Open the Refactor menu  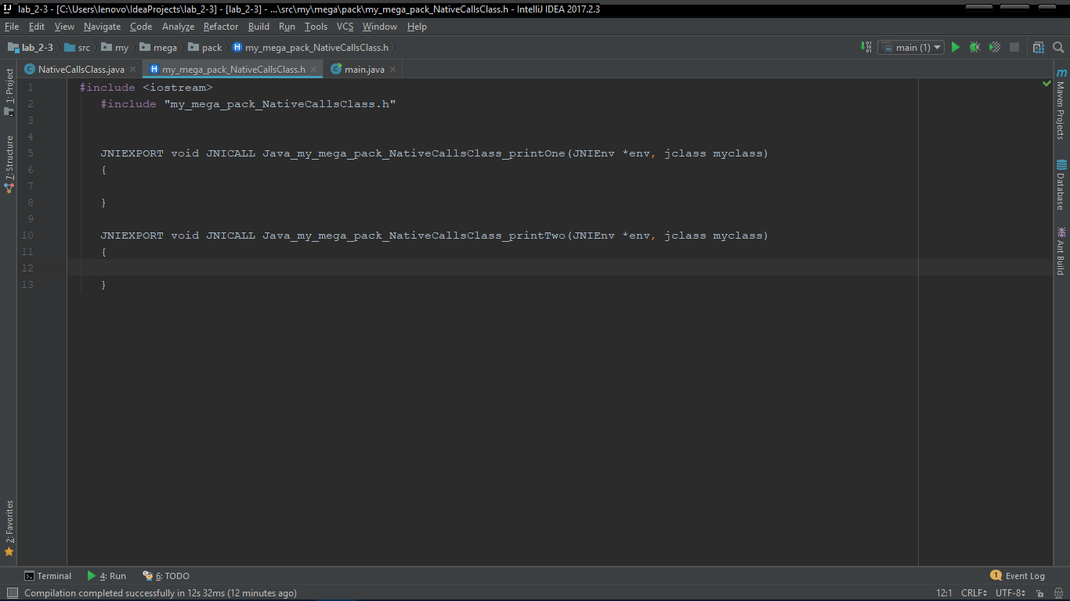pyautogui.click(x=221, y=27)
